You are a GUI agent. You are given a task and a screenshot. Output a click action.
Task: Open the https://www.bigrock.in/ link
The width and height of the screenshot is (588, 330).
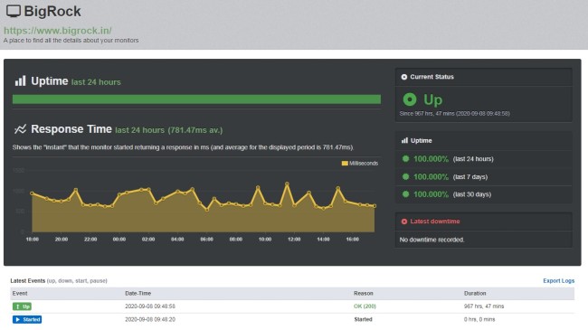pos(58,31)
